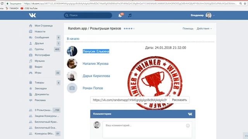Open the emoji smiley picker
The image size is (248, 139).
(x=188, y=125)
